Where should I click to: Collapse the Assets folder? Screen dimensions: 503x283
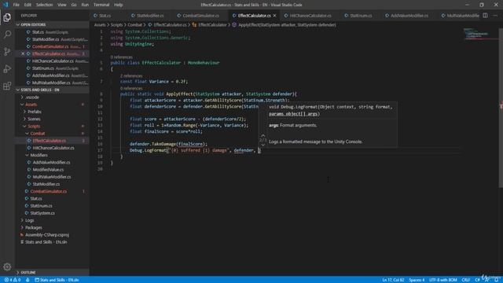tap(31, 105)
